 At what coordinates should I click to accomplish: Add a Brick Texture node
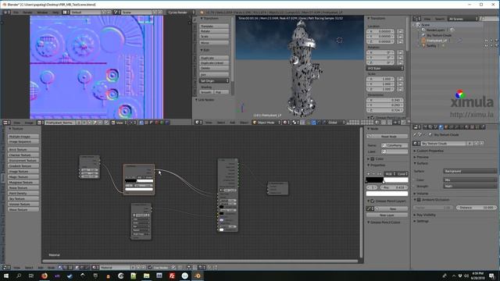[x=23, y=149]
